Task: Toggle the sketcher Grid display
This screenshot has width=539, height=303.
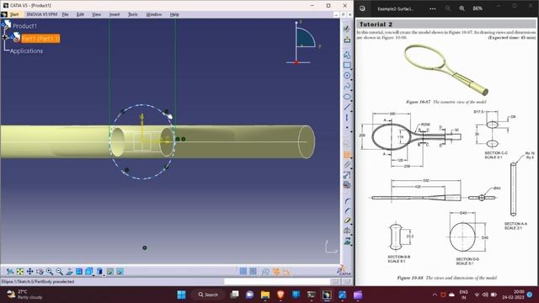Action: pos(243,271)
